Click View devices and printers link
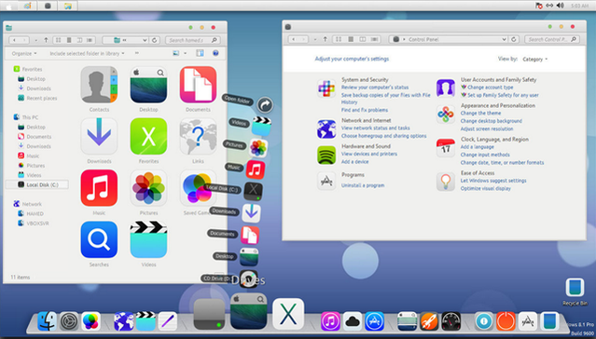The height and width of the screenshot is (339, 596). point(369,154)
